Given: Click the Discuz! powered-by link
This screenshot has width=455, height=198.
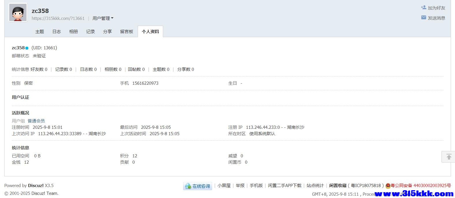Looking at the screenshot, I should click(36, 186).
